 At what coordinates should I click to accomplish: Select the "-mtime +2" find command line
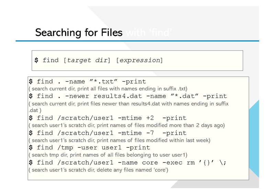pos(108,118)
